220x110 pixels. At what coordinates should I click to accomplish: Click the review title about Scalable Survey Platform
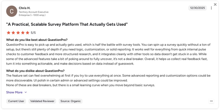click(67, 24)
